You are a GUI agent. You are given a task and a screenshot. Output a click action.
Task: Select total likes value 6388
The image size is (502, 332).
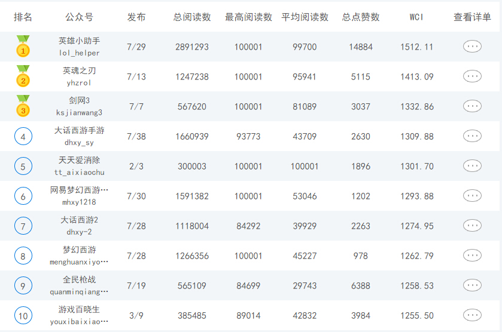pos(361,285)
